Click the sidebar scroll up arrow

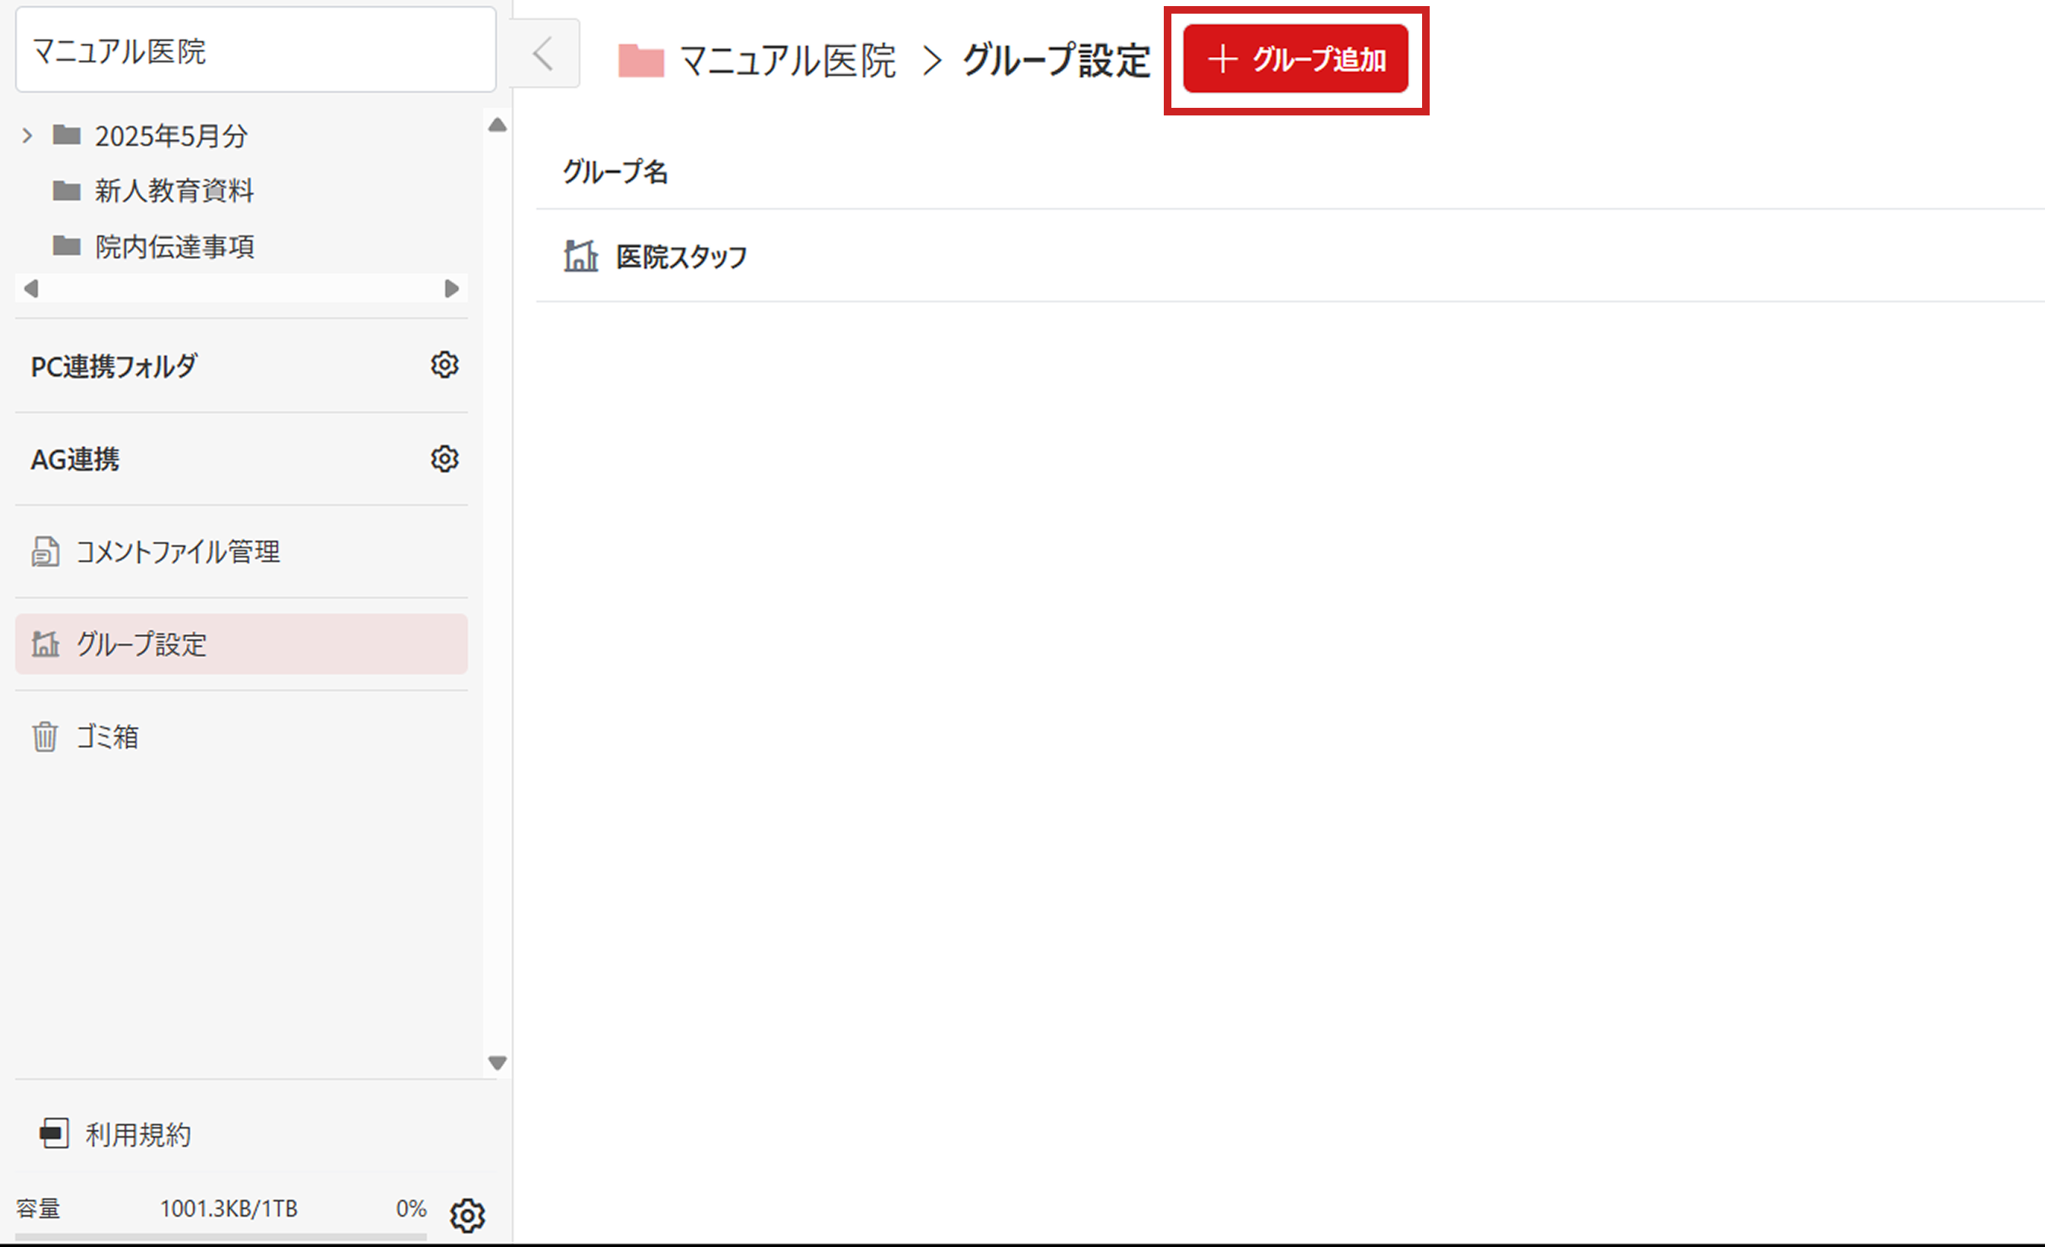[x=497, y=125]
